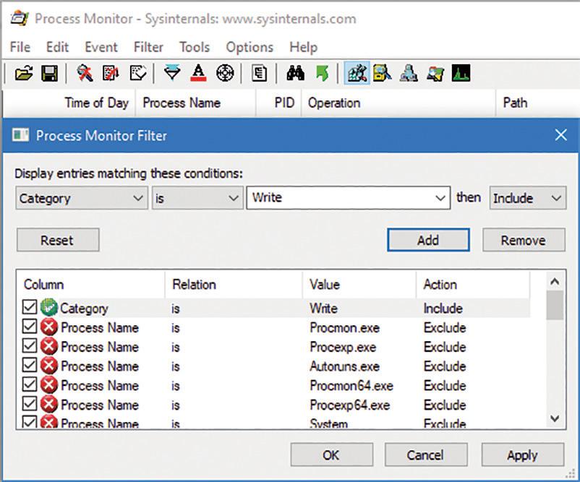Click the Action header in filter list
The height and width of the screenshot is (482, 580).
tap(473, 285)
